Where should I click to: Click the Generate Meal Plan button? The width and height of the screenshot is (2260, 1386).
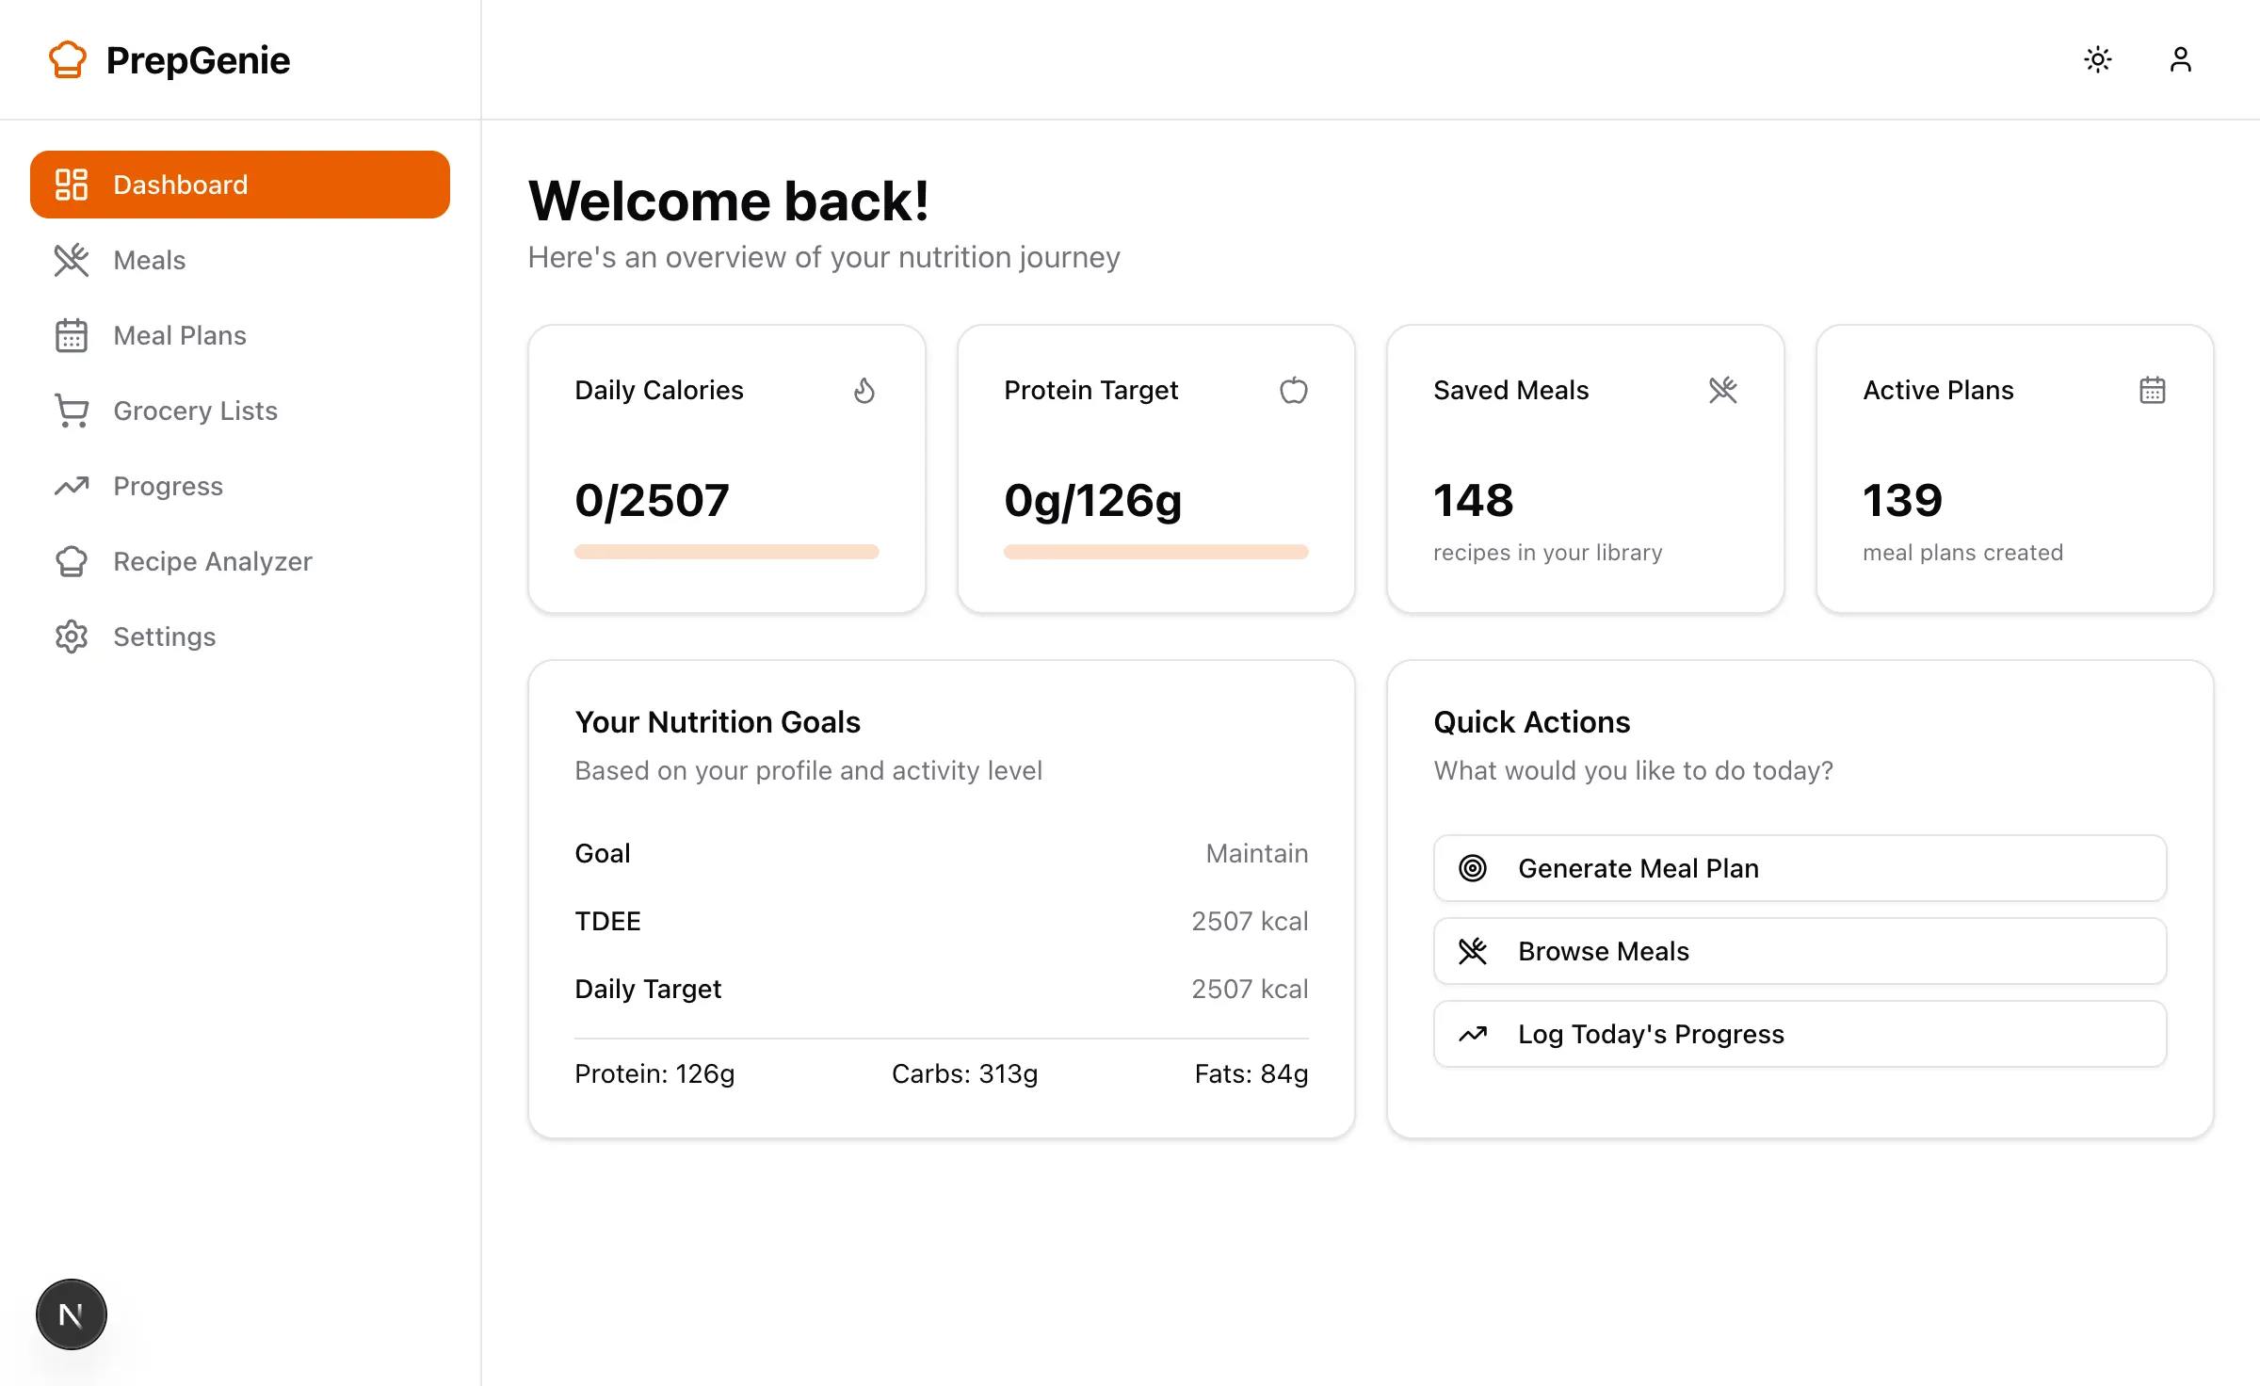click(x=1798, y=867)
